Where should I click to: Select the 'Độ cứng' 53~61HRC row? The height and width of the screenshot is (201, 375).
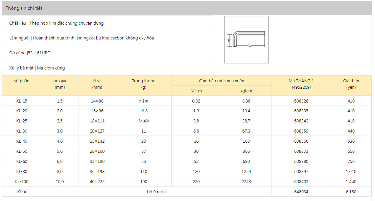pos(30,53)
